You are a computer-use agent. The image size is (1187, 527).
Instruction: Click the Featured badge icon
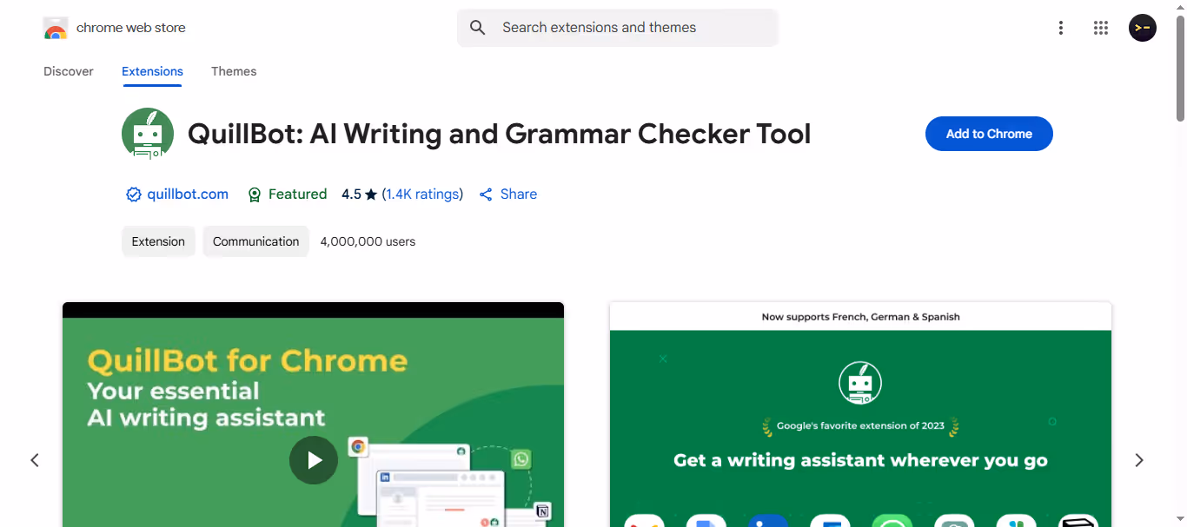255,194
